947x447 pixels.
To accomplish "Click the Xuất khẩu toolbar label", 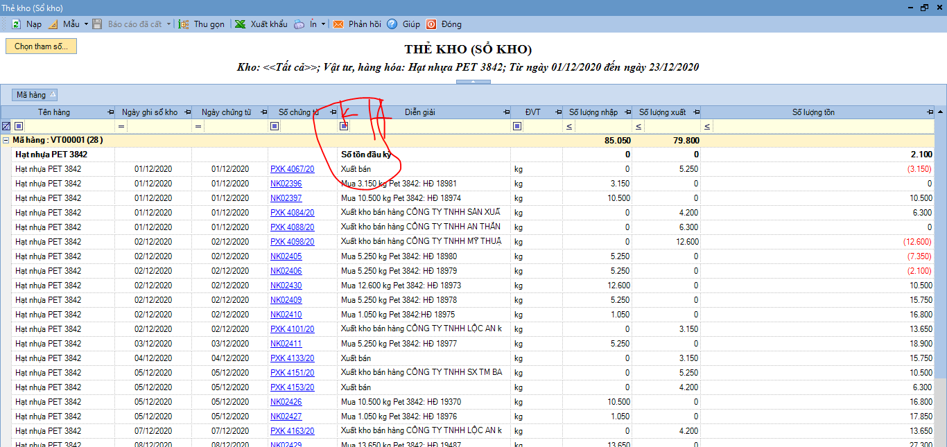I will click(269, 24).
